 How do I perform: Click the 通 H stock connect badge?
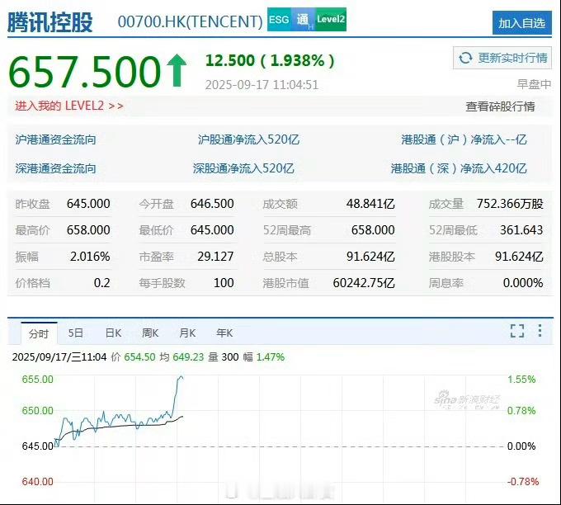click(x=304, y=19)
